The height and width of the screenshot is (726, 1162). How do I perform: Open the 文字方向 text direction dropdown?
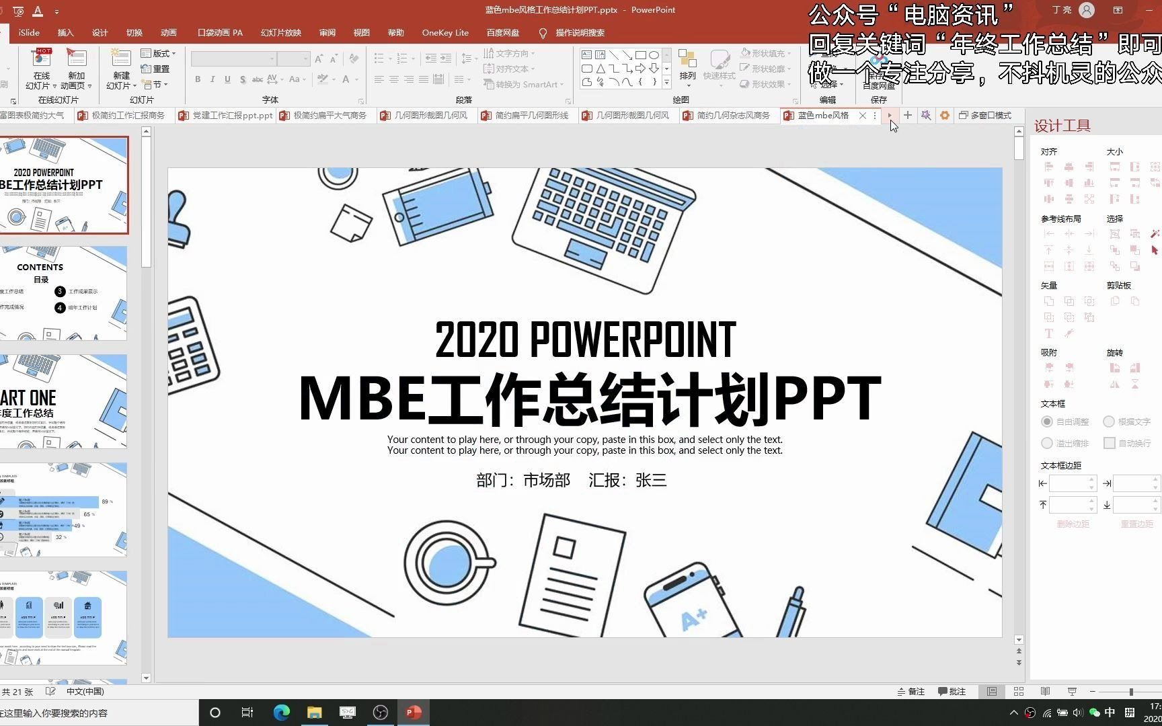tap(509, 53)
